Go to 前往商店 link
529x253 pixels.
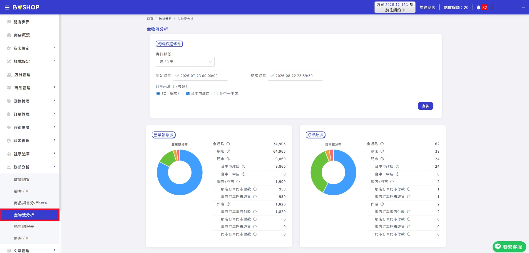click(x=427, y=8)
